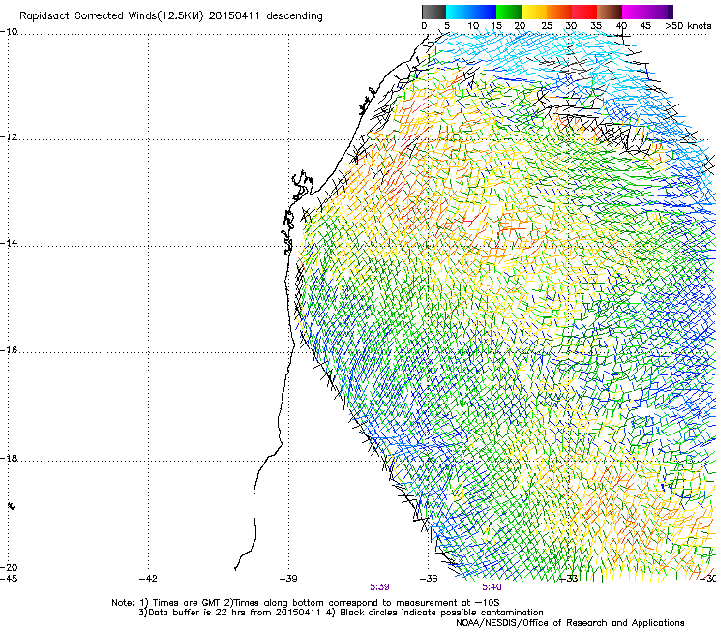This screenshot has height=629, width=716.
Task: Click the legend label '25'
Action: pyautogui.click(x=547, y=26)
